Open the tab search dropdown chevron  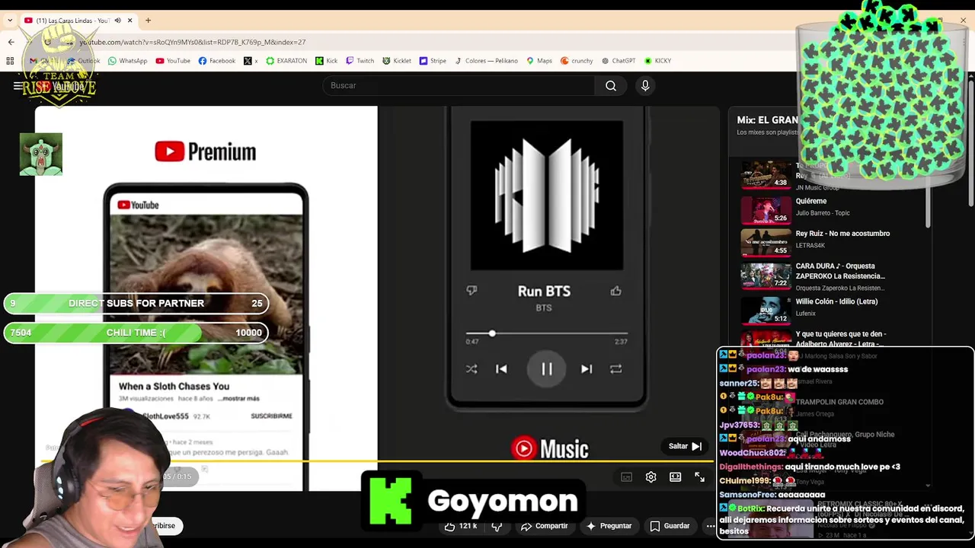(11, 21)
